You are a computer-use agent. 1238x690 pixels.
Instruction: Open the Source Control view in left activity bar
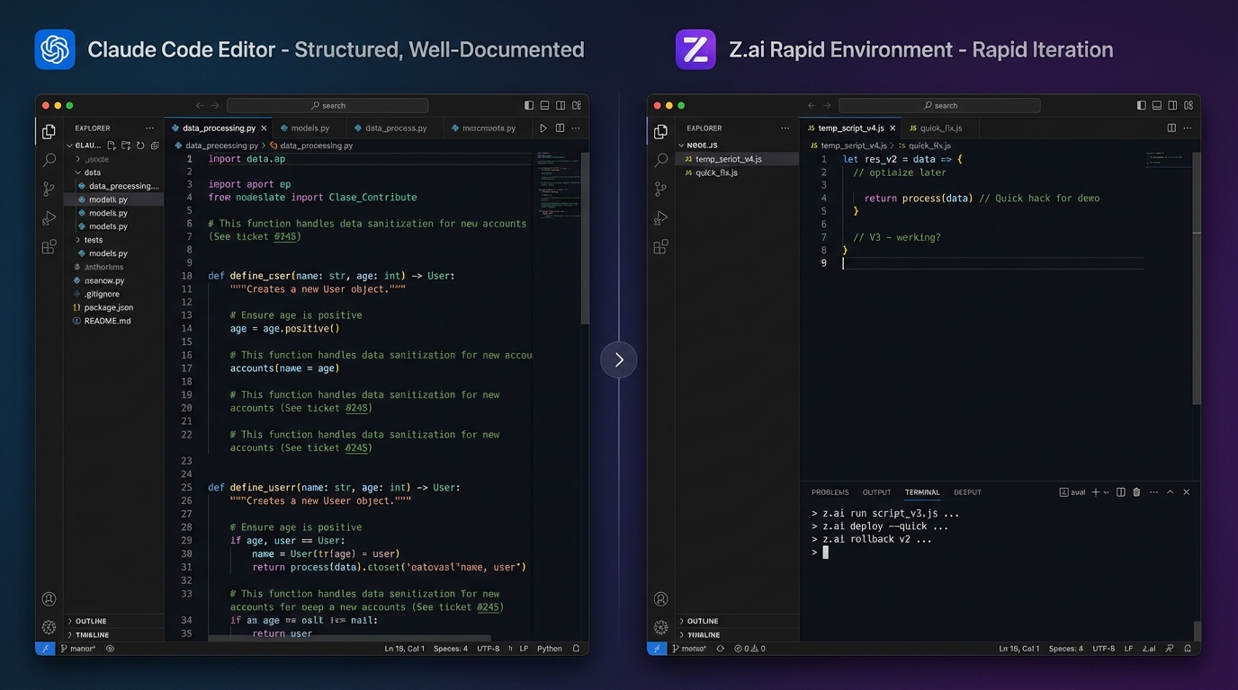click(49, 189)
